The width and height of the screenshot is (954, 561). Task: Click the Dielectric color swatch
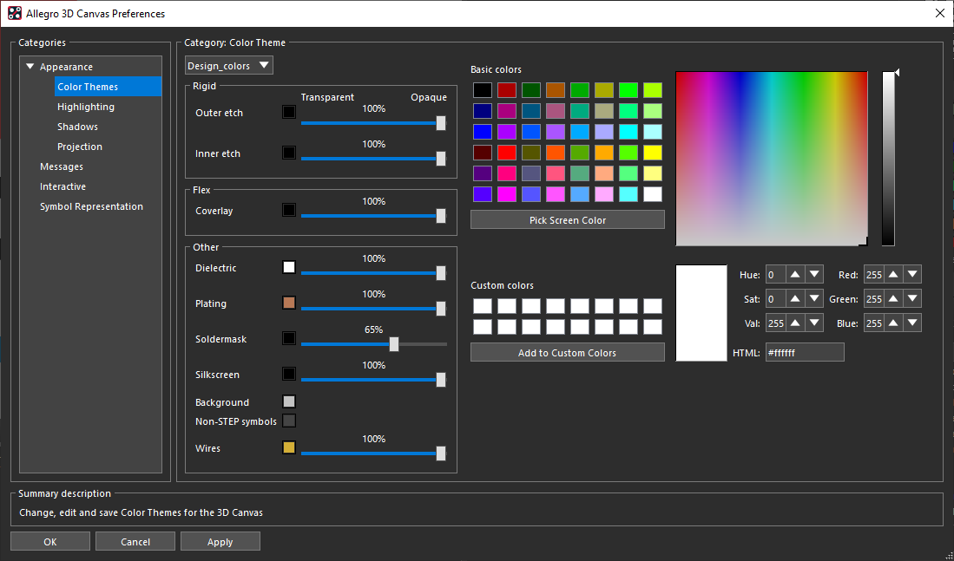289,267
